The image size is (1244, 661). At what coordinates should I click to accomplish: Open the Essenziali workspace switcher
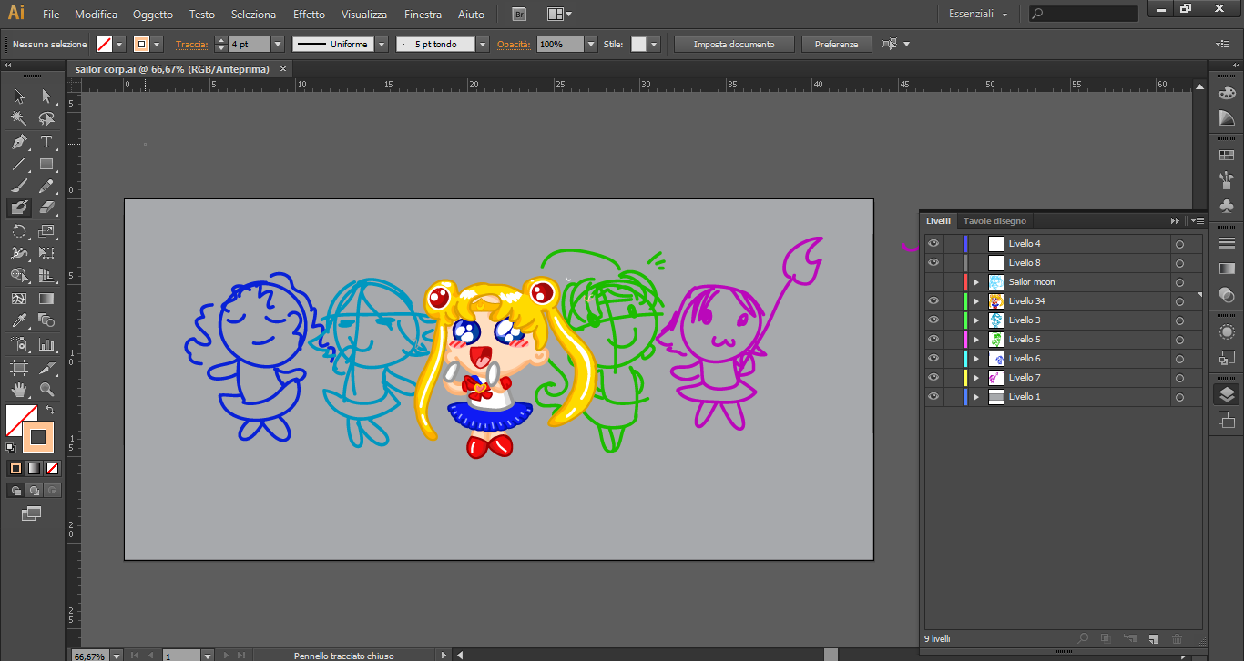pyautogui.click(x=978, y=15)
